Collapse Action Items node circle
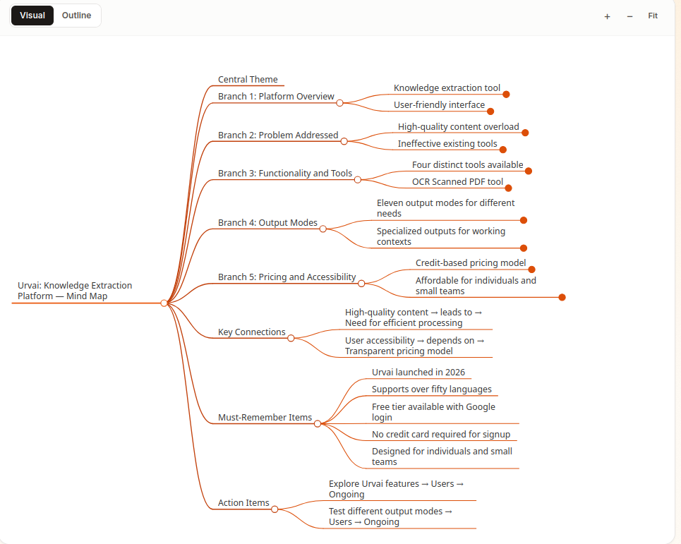The image size is (681, 544). point(275,509)
